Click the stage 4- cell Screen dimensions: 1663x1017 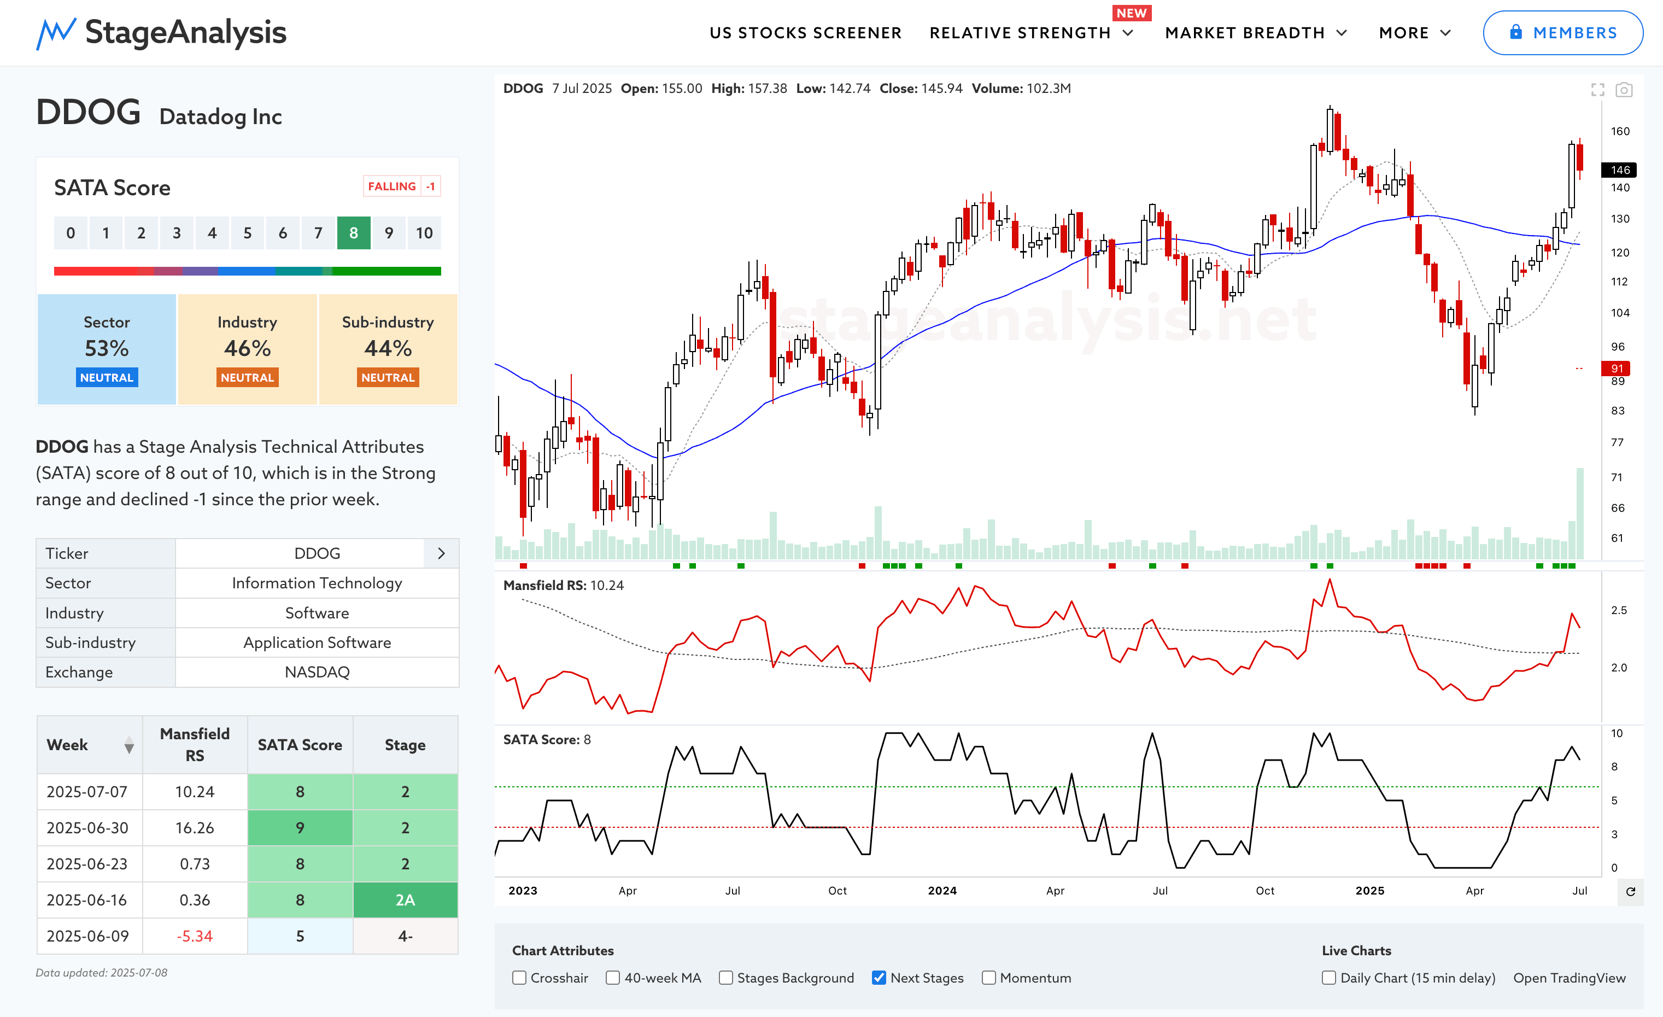(406, 937)
